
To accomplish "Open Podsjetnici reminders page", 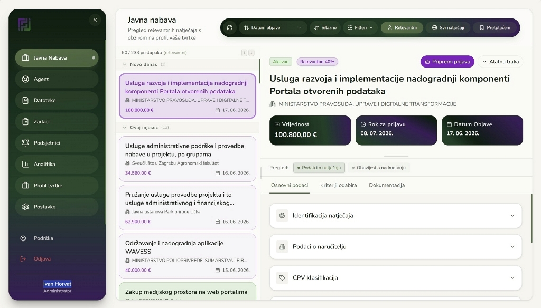I will click(x=57, y=143).
